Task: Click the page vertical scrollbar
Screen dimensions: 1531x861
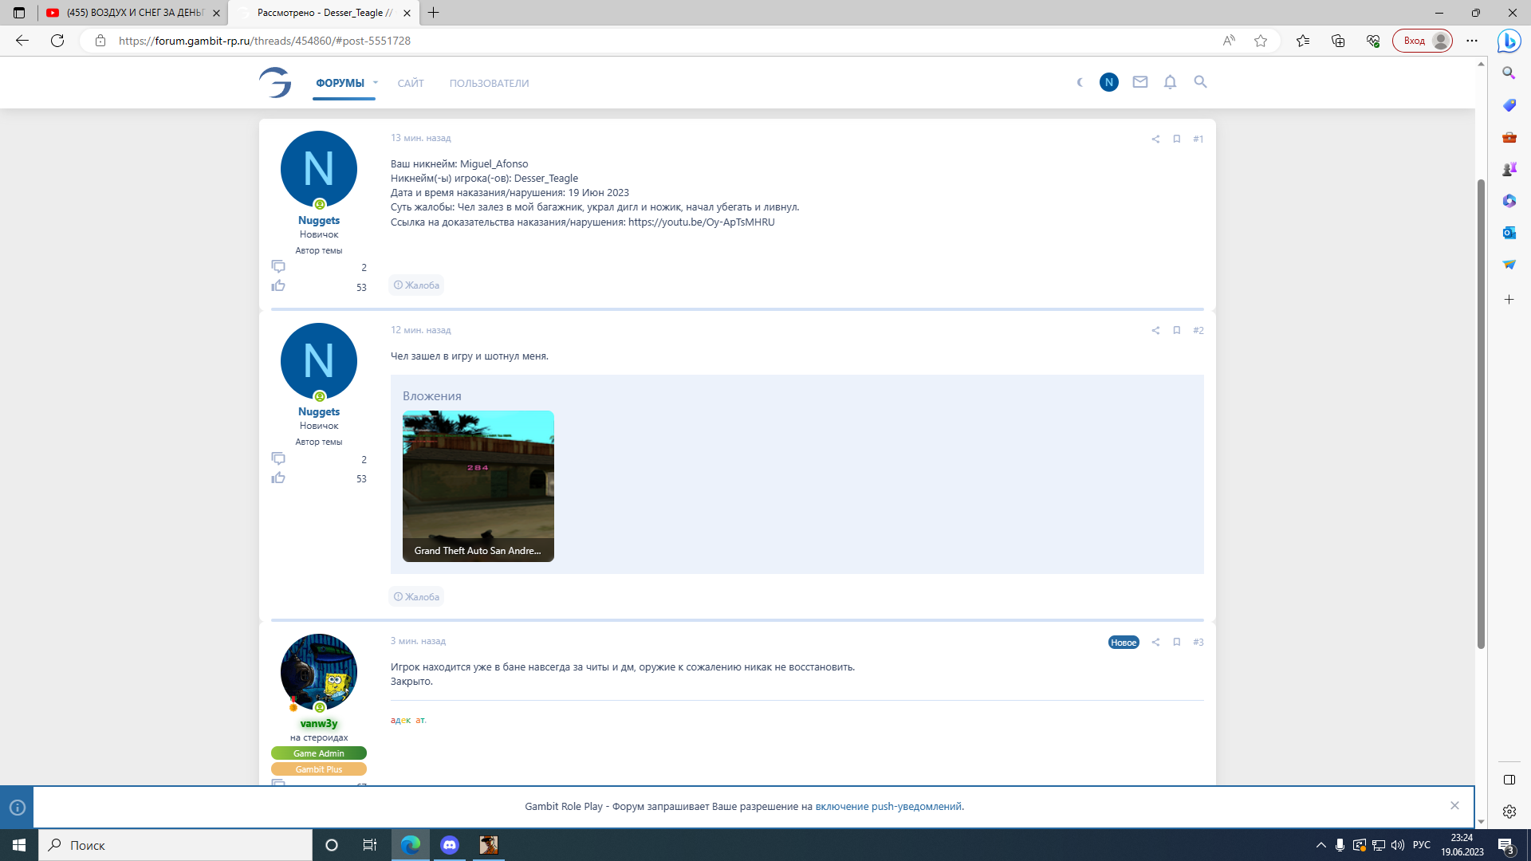Action: 1481,415
